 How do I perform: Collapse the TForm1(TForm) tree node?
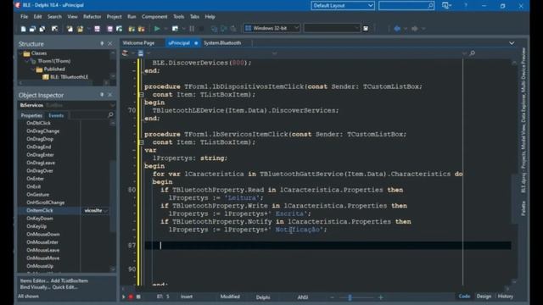point(27,61)
